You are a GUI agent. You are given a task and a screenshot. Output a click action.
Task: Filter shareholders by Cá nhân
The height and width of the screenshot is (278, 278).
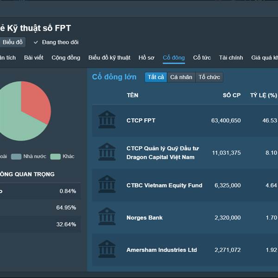(181, 77)
